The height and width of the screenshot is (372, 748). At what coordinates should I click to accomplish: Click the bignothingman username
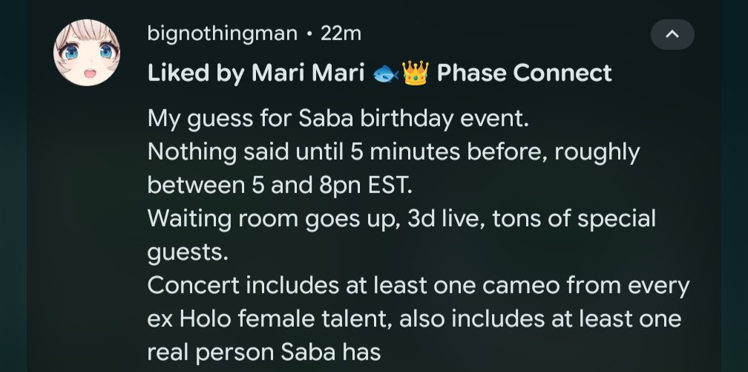pyautogui.click(x=223, y=34)
